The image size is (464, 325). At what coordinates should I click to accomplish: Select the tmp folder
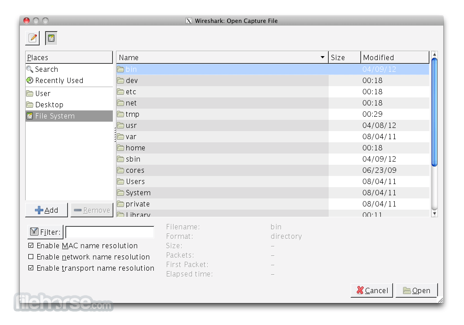272,114
